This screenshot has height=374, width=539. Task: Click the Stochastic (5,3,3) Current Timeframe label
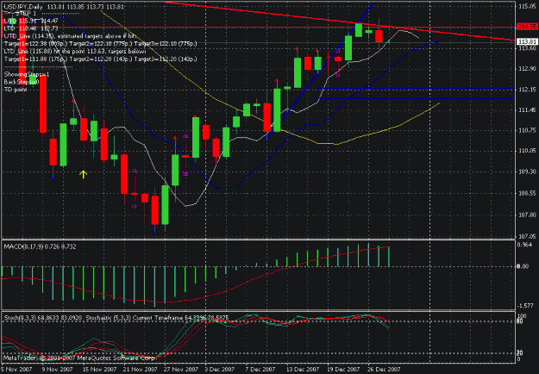click(157, 318)
